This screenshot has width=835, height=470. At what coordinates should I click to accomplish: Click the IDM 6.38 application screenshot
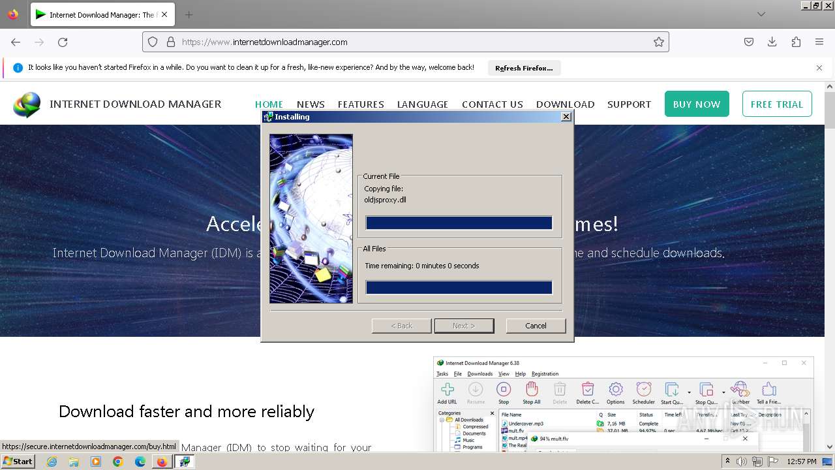pos(623,405)
